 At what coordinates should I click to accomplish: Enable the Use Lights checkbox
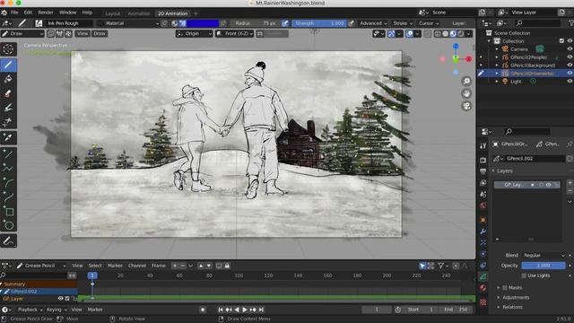coord(524,275)
